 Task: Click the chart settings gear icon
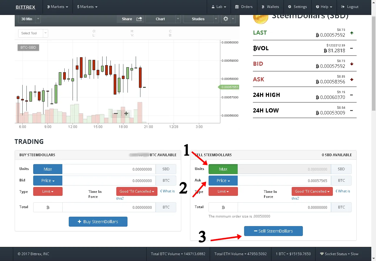pyautogui.click(x=226, y=19)
